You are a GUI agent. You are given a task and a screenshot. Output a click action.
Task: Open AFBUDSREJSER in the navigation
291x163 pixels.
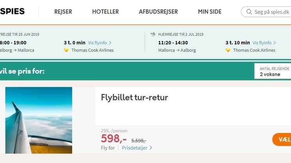(x=158, y=12)
